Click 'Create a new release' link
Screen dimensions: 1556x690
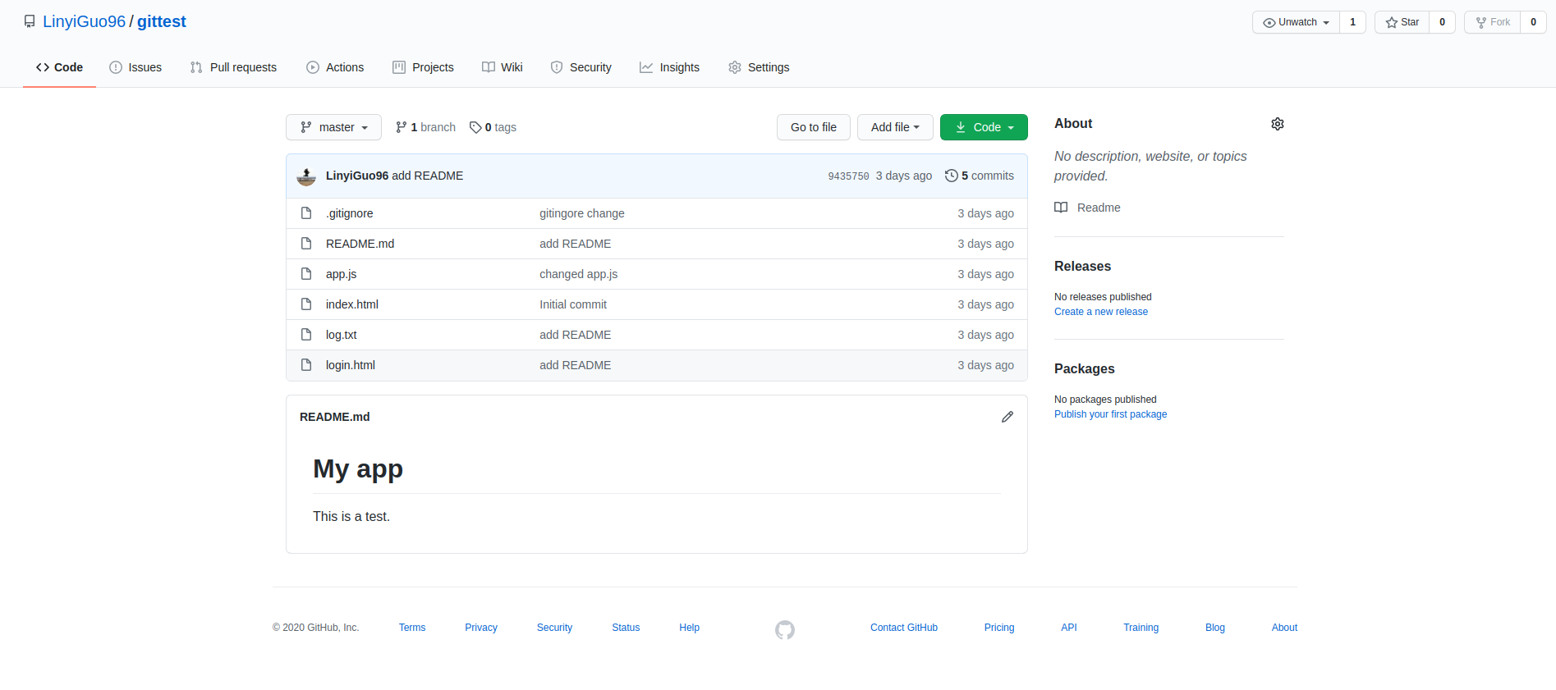click(1101, 312)
